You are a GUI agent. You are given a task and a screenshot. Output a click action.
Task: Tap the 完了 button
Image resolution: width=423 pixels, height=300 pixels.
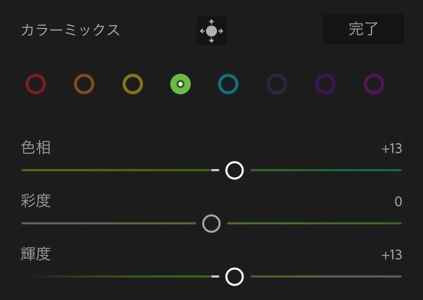pos(364,29)
